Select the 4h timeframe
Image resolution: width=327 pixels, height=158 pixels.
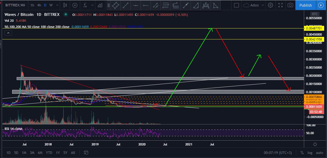[x=40, y=5]
